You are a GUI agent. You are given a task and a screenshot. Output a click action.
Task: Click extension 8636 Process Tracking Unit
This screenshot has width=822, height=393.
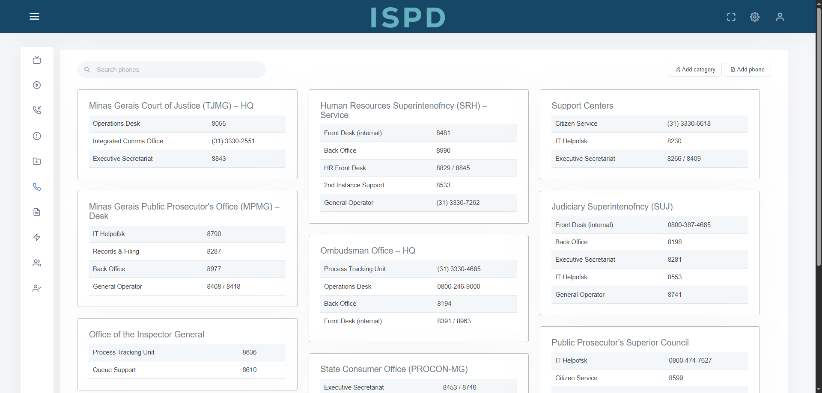(x=249, y=352)
